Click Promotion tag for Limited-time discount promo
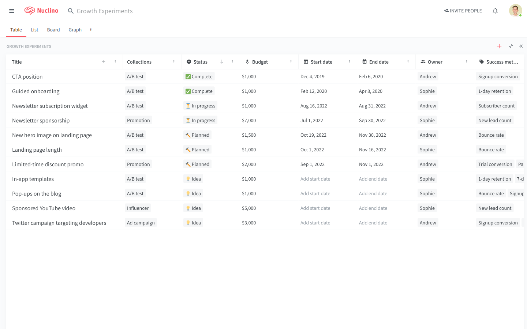Screen dimensions: 527x329 tap(138, 164)
